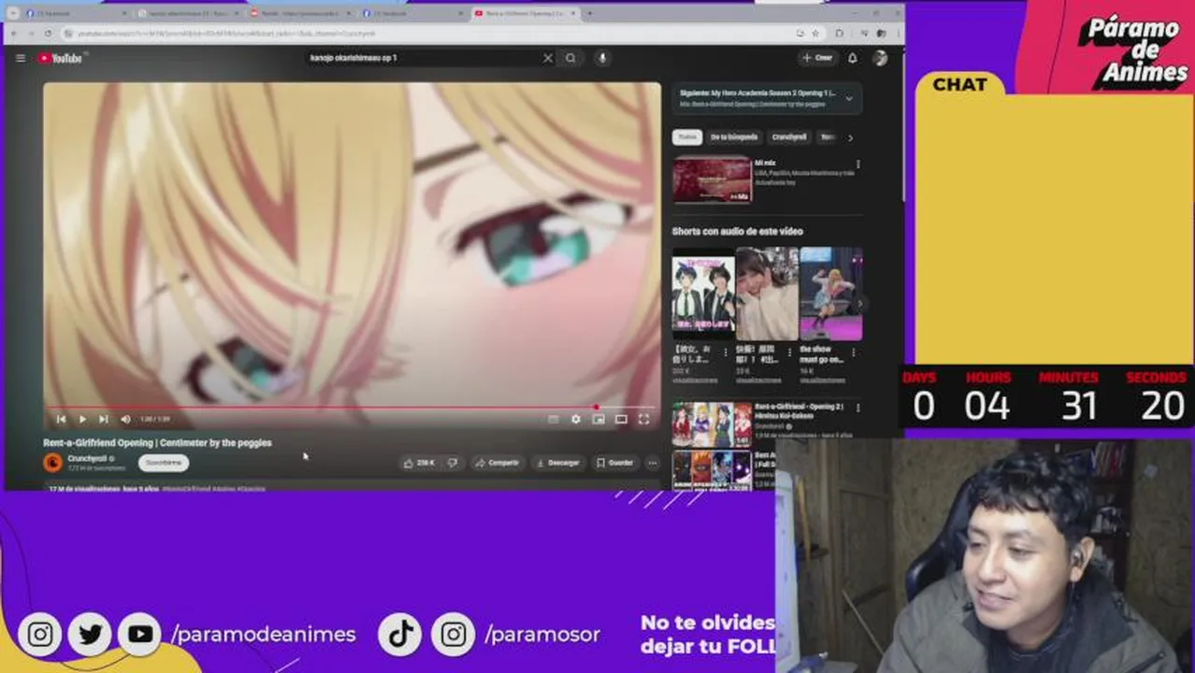Screen dimensions: 1195x673
Task: Open the browser extensions icon
Action: 839,33
